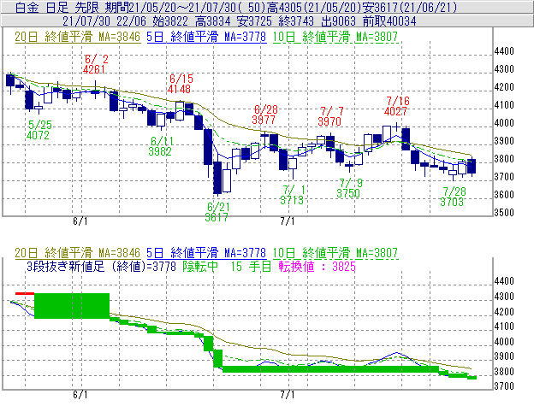Click the red line segment in lower chart
Image resolution: width=534 pixels, height=406 pixels.
click(x=25, y=293)
